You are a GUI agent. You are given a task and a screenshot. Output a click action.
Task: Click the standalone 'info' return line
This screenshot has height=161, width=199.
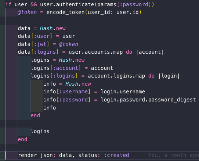tap(50, 108)
